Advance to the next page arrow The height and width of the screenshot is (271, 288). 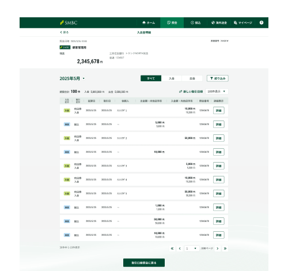(218, 249)
